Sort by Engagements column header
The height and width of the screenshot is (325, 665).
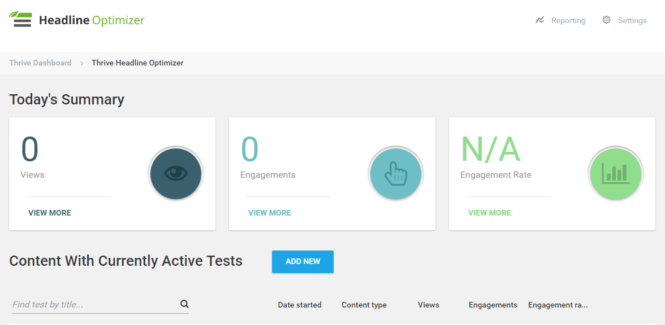[x=493, y=305]
